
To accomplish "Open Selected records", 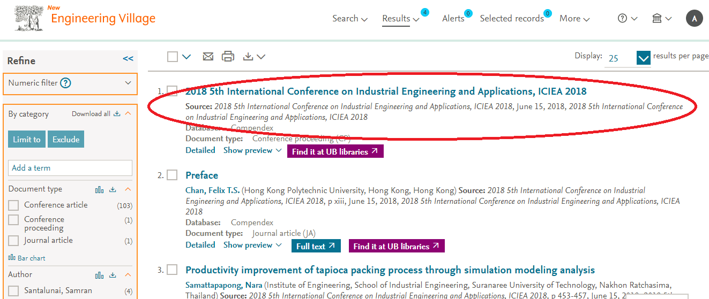I will point(512,18).
